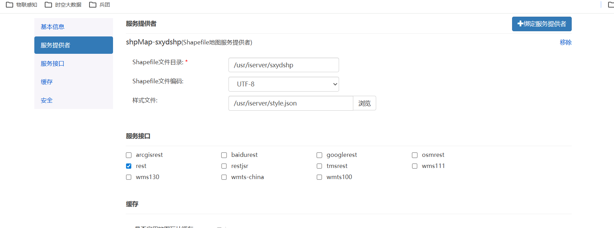Open the 缓存 sidebar tab

47,82
